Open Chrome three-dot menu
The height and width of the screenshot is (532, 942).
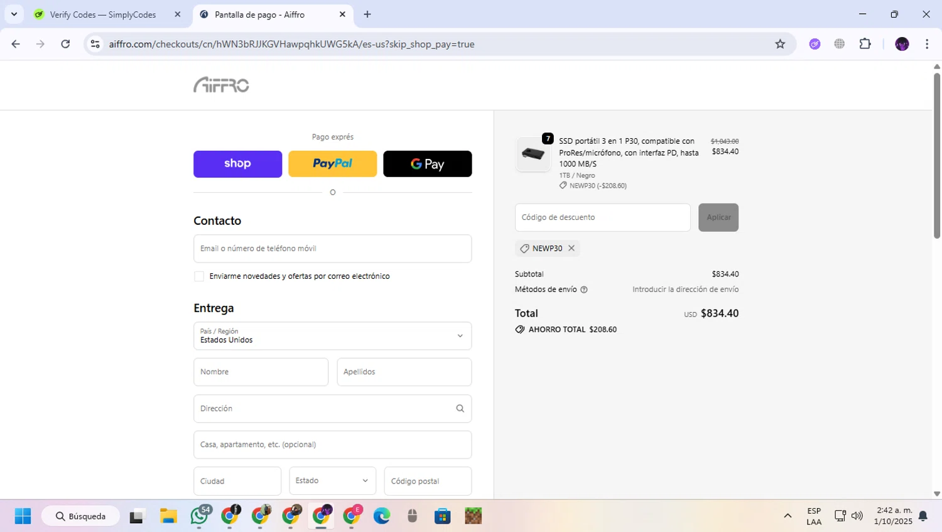tap(927, 44)
